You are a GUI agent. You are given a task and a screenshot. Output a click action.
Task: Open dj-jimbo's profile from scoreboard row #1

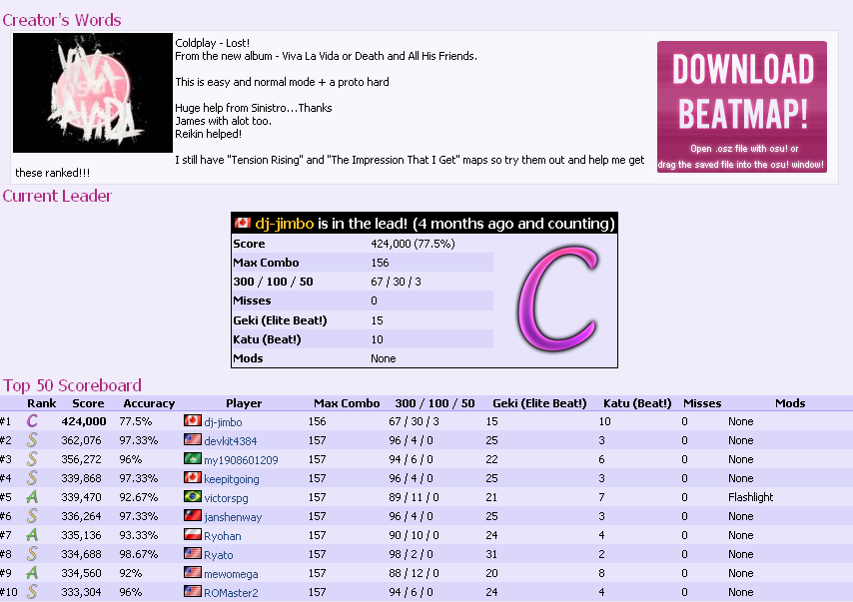click(x=223, y=422)
